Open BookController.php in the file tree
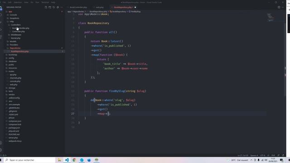Image resolution: width=290 pixels, height=163 pixels. click(x=20, y=28)
